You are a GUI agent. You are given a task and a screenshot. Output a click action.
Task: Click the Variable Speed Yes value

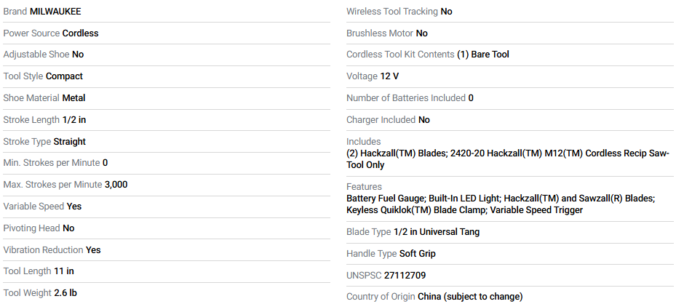74,207
